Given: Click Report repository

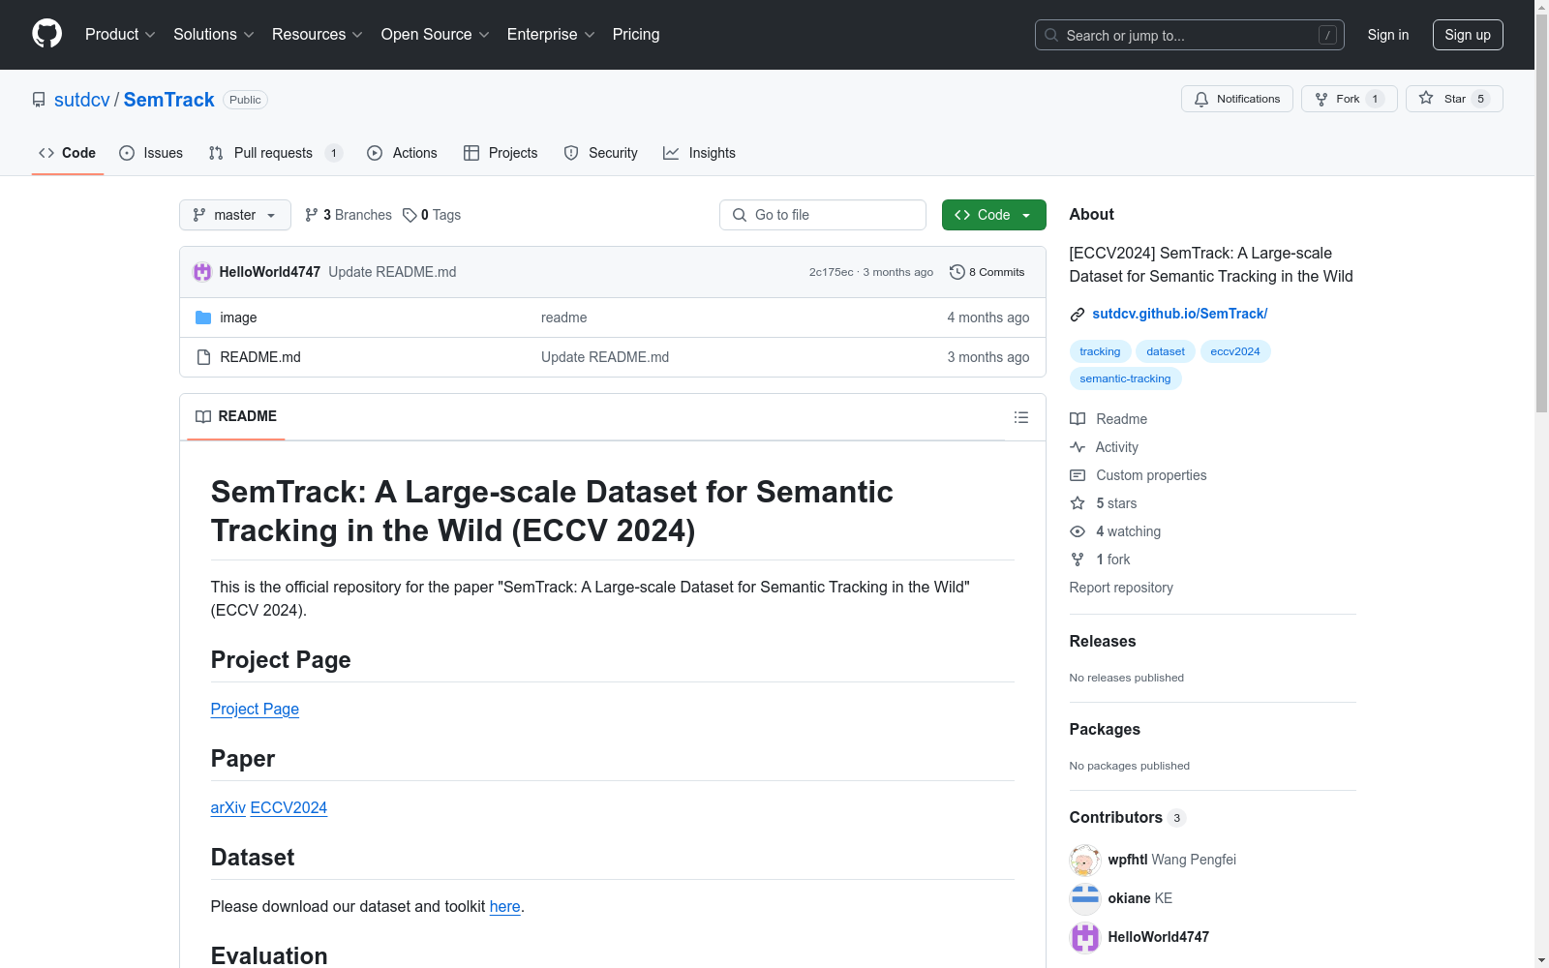Looking at the screenshot, I should point(1121,588).
